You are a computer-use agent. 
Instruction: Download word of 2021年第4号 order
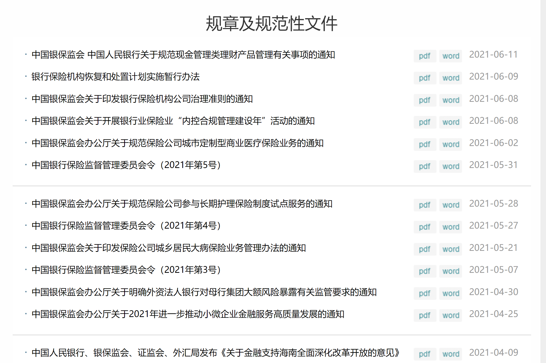tap(451, 227)
